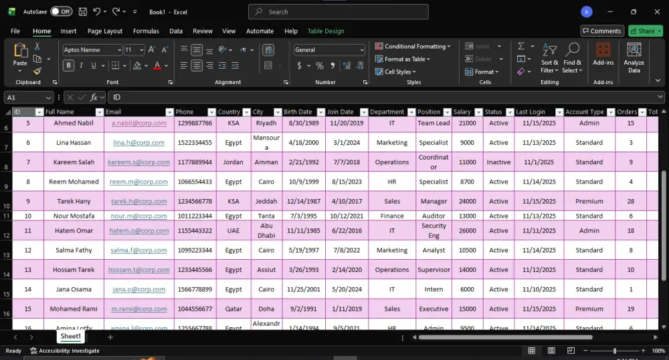Open the font size dropdown
The height and width of the screenshot is (360, 669).
(x=142, y=50)
